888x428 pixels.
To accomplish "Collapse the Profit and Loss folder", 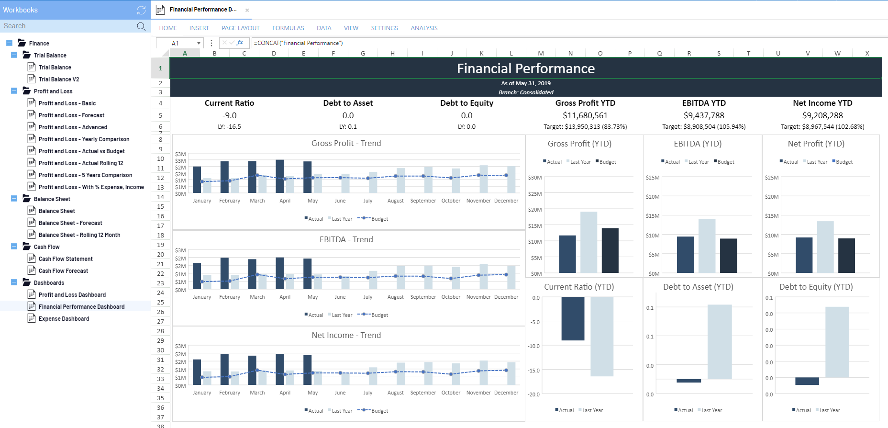I will 14,91.
